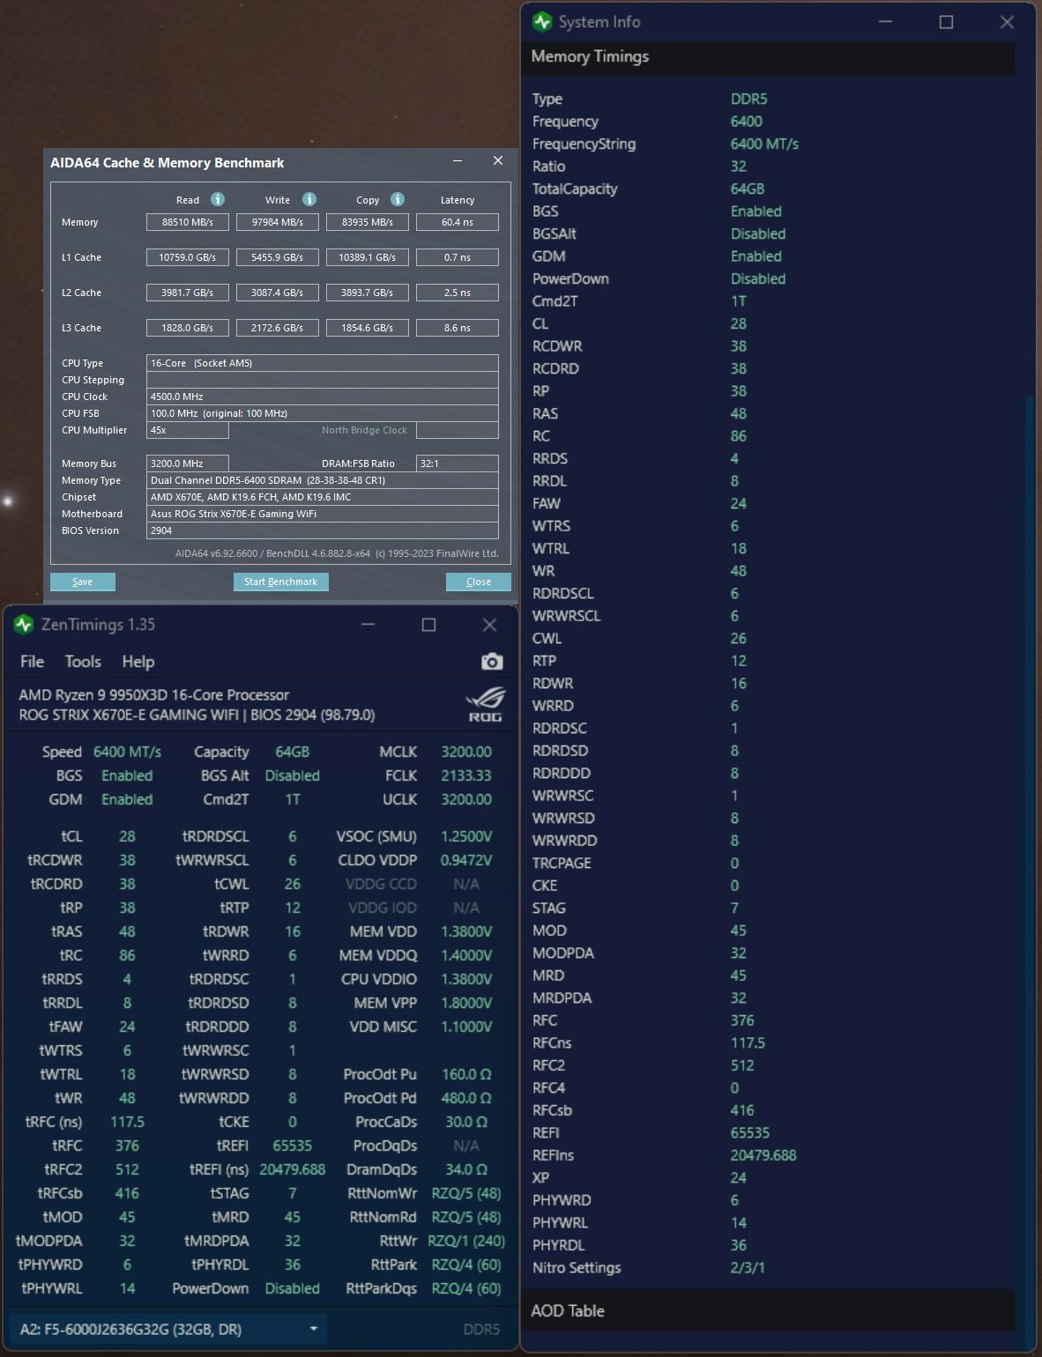The image size is (1042, 1357).
Task: Open the Help menu in ZenTimings
Action: [x=138, y=662]
